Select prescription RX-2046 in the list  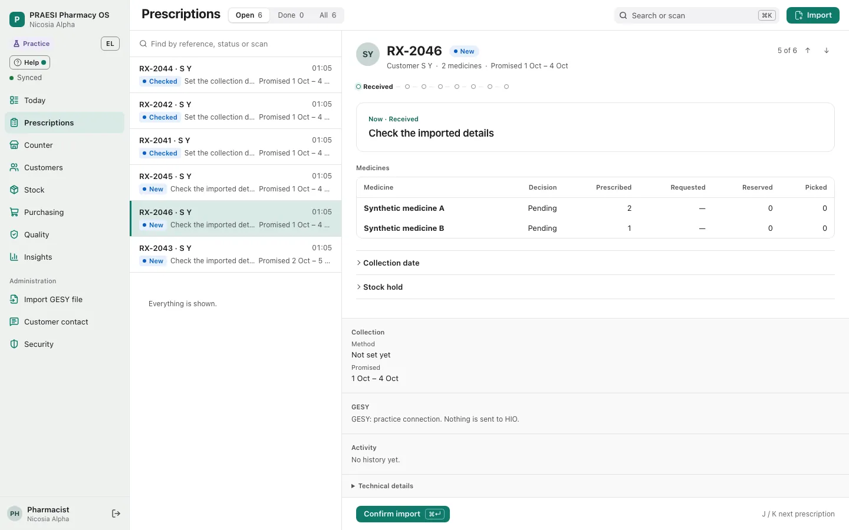[x=236, y=218]
